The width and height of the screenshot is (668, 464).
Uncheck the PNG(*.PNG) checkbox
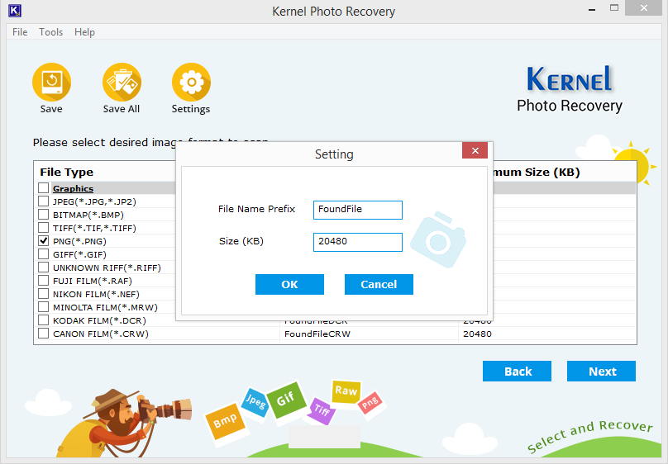tap(44, 241)
